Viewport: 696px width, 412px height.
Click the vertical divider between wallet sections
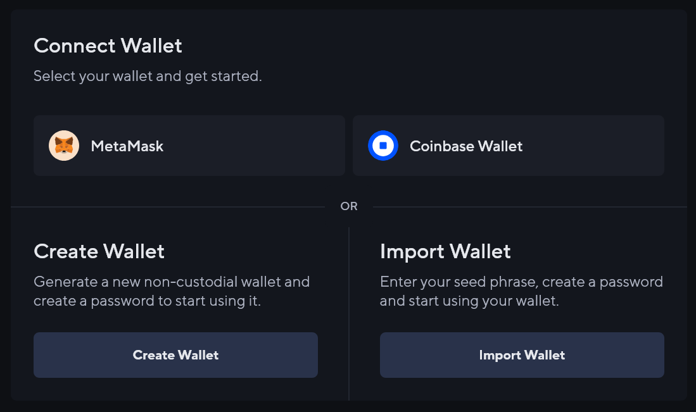348,313
